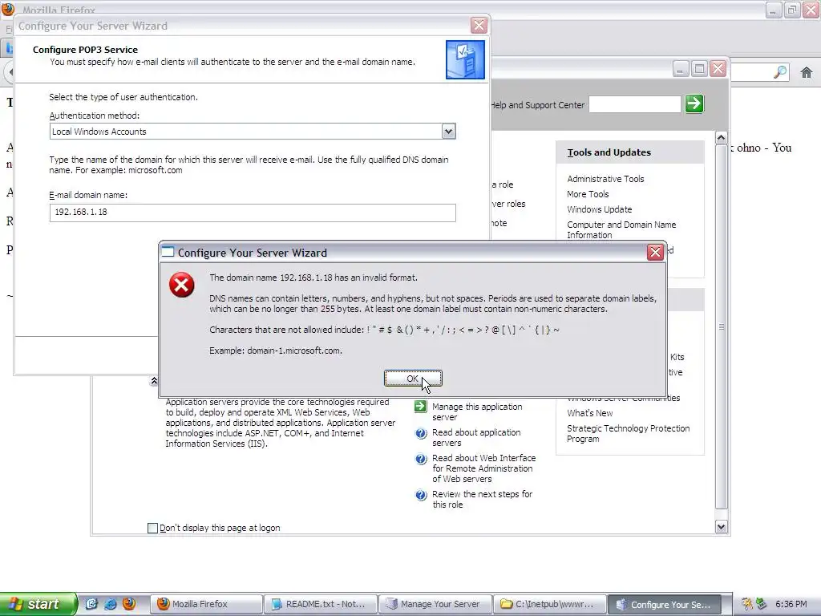Click help icon beside Read about application servers

tap(421, 433)
